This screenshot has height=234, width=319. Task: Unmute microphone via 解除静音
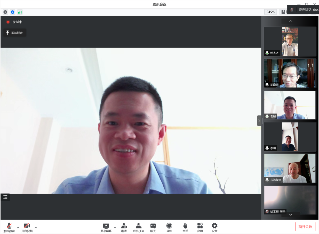9,227
